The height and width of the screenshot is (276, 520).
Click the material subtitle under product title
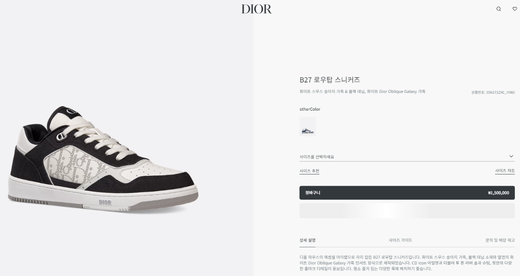tap(362, 92)
